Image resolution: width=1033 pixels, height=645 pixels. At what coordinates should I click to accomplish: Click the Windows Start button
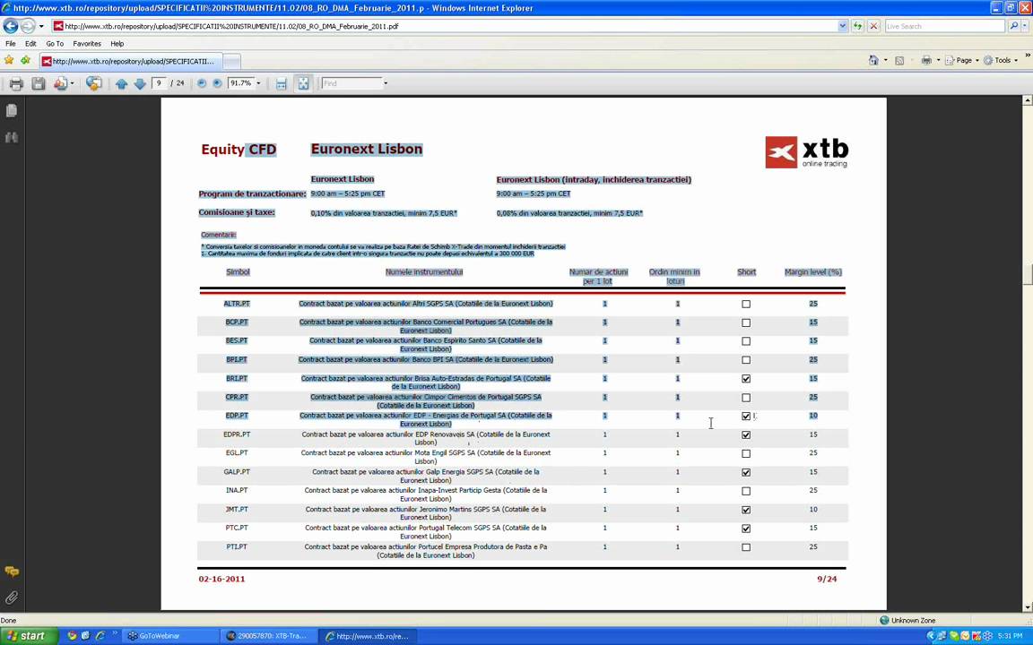[x=27, y=636]
